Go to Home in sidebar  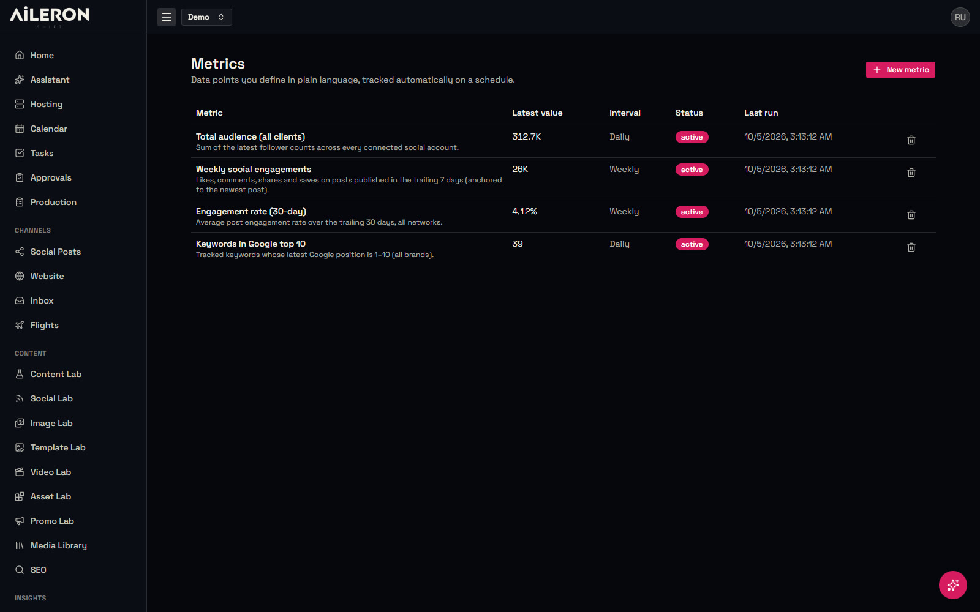[x=73, y=55]
